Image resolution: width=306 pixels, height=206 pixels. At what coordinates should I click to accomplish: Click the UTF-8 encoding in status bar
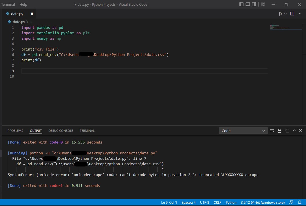coord(205,203)
